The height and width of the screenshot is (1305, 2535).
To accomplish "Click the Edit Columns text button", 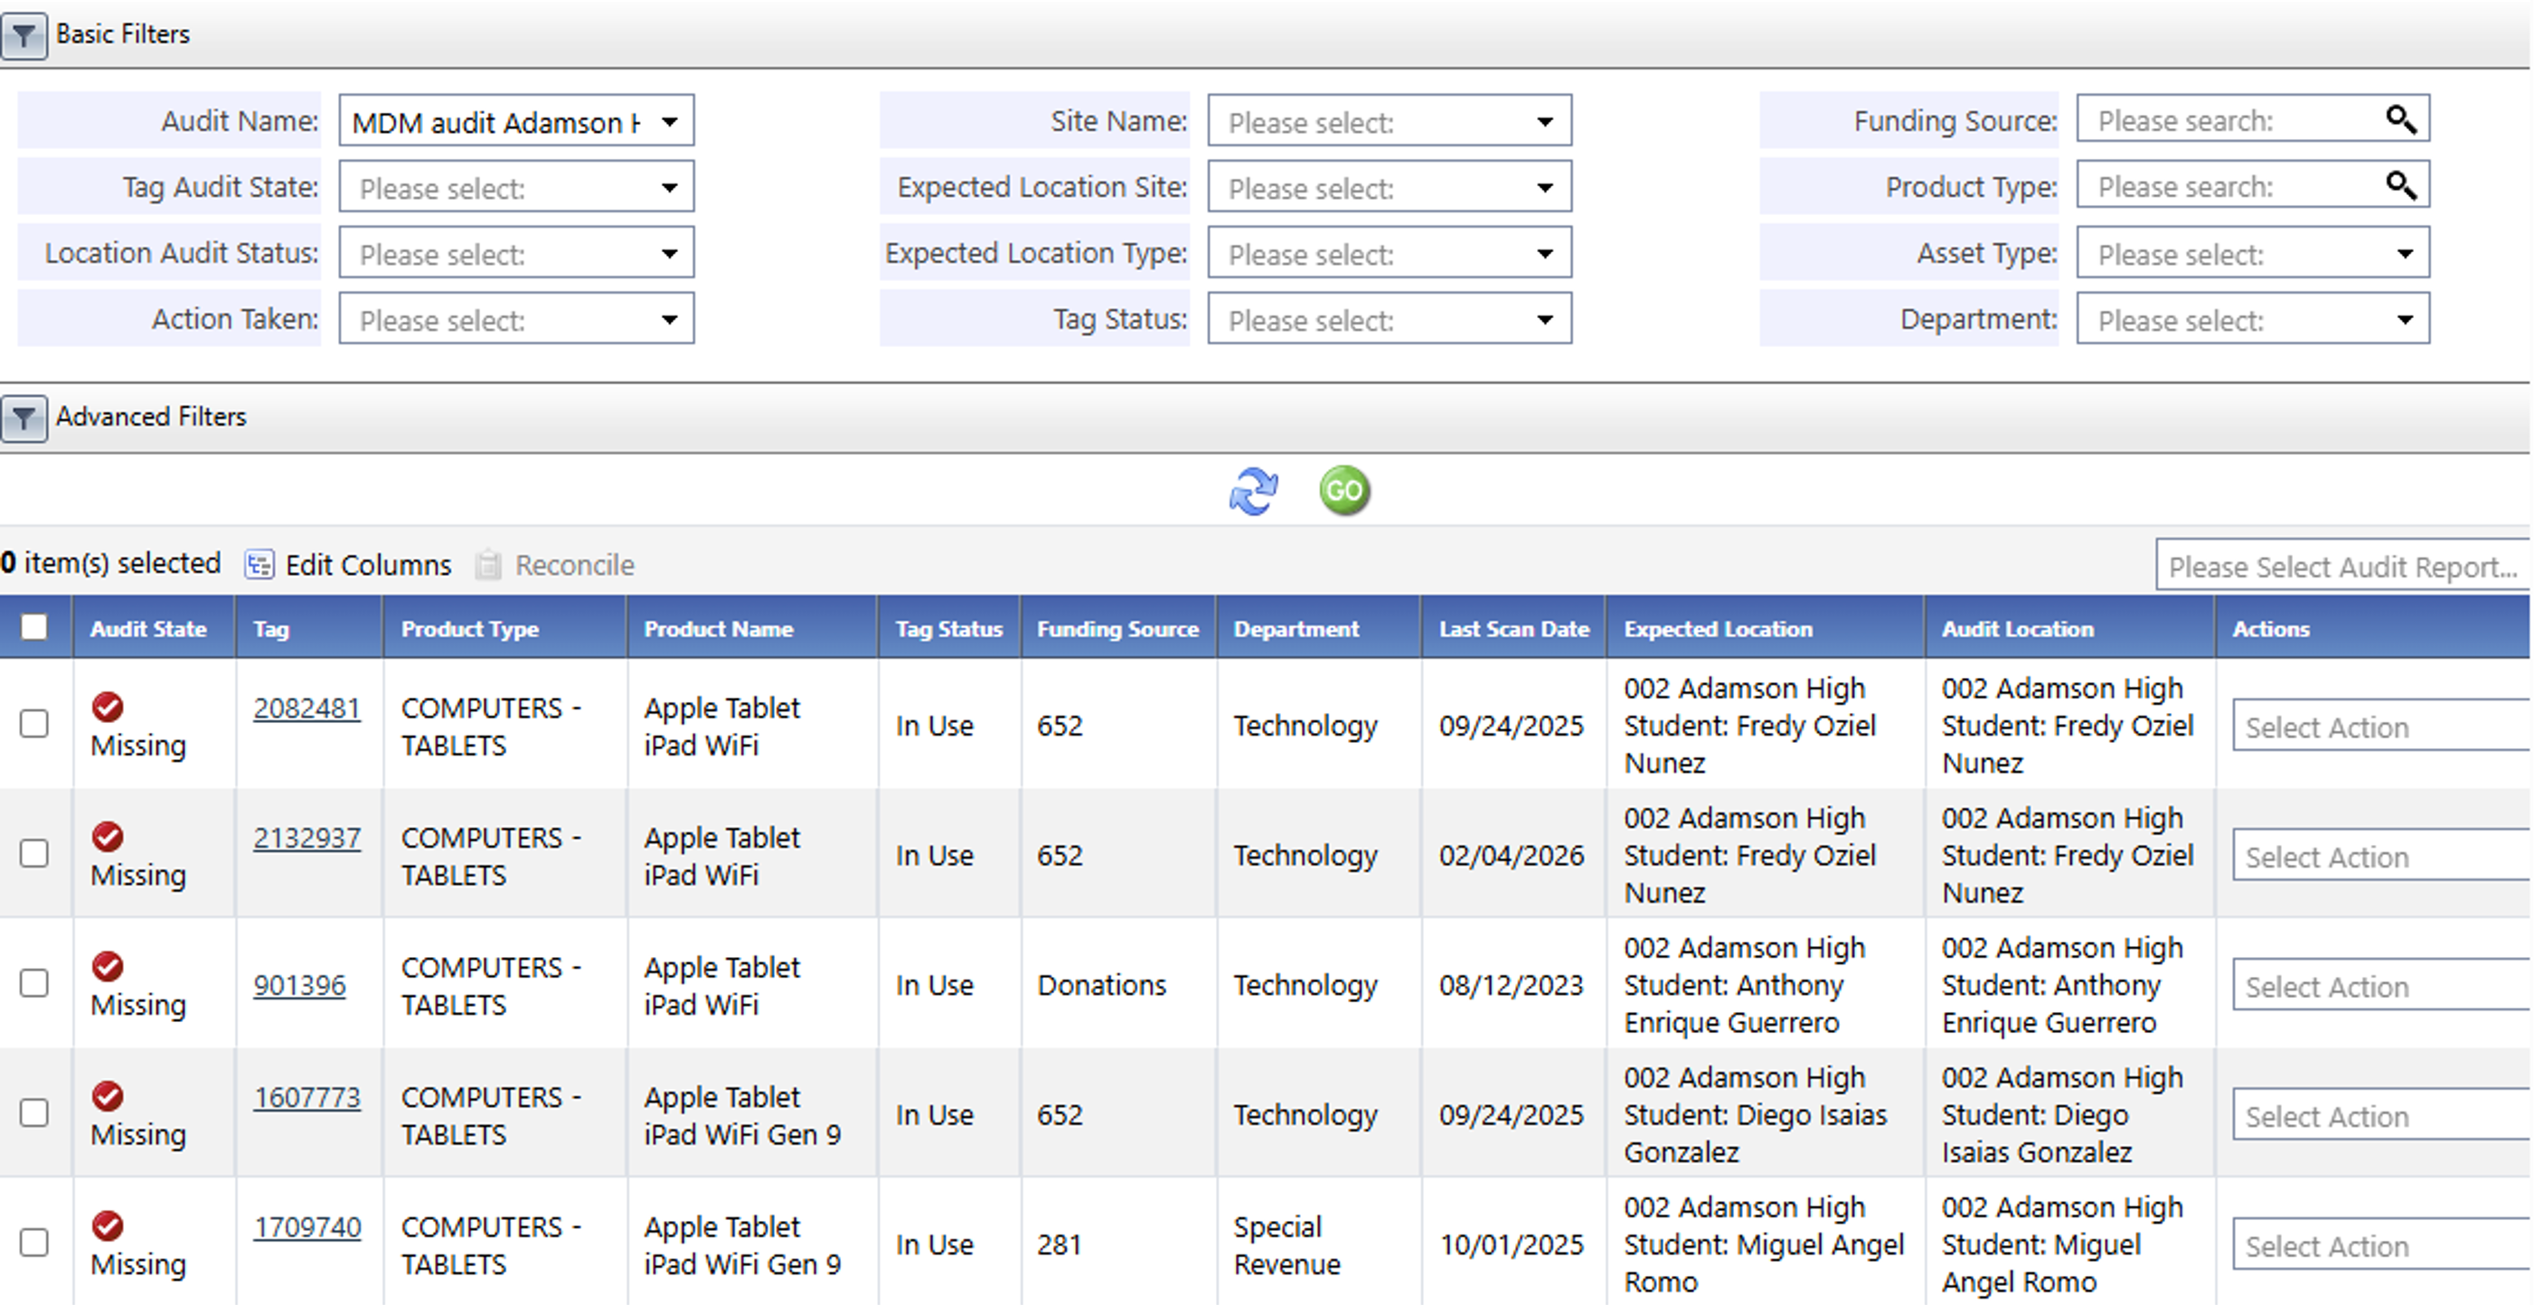I will coord(368,566).
